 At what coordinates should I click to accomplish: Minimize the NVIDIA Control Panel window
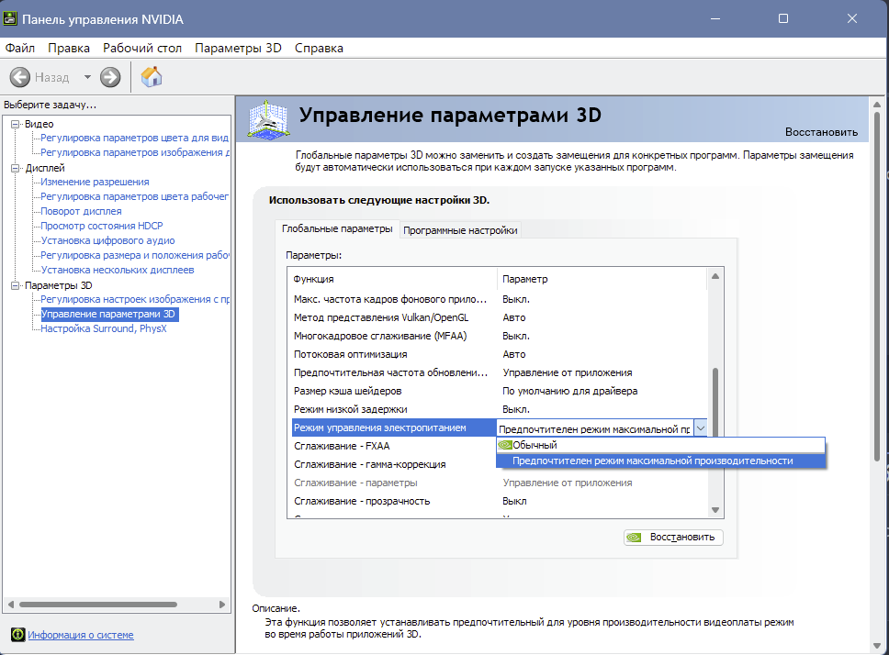715,18
